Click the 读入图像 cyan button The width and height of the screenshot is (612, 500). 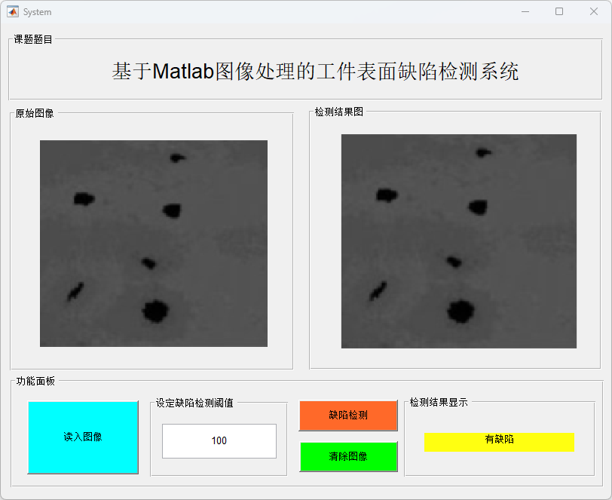(83, 437)
